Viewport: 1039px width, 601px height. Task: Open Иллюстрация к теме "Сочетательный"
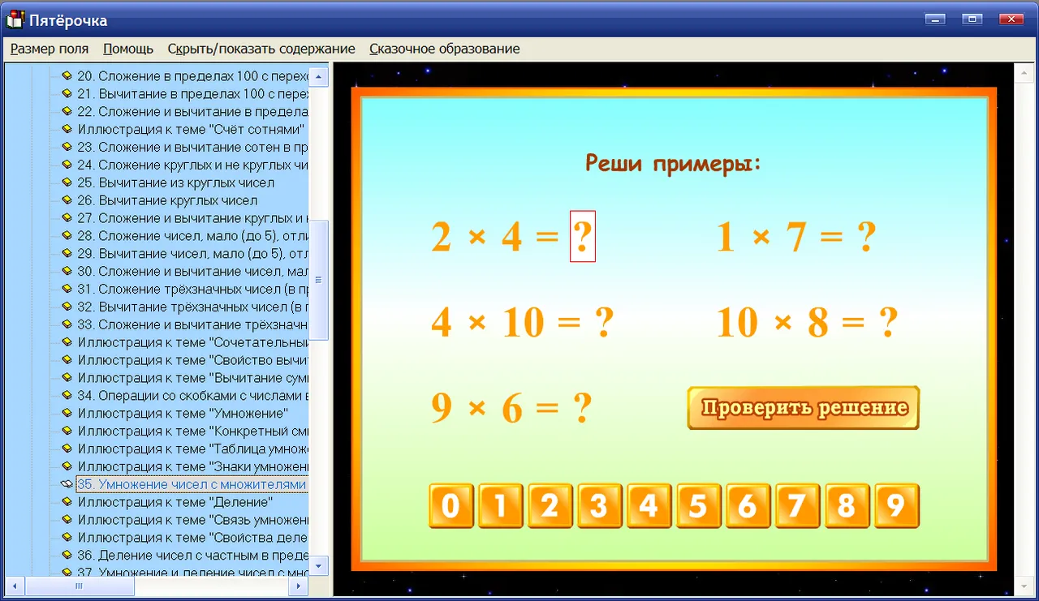point(193,342)
